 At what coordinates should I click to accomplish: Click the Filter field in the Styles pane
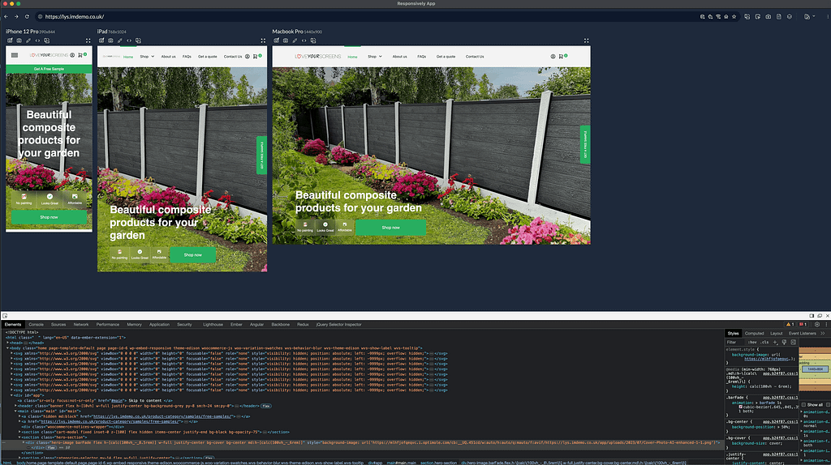click(735, 343)
